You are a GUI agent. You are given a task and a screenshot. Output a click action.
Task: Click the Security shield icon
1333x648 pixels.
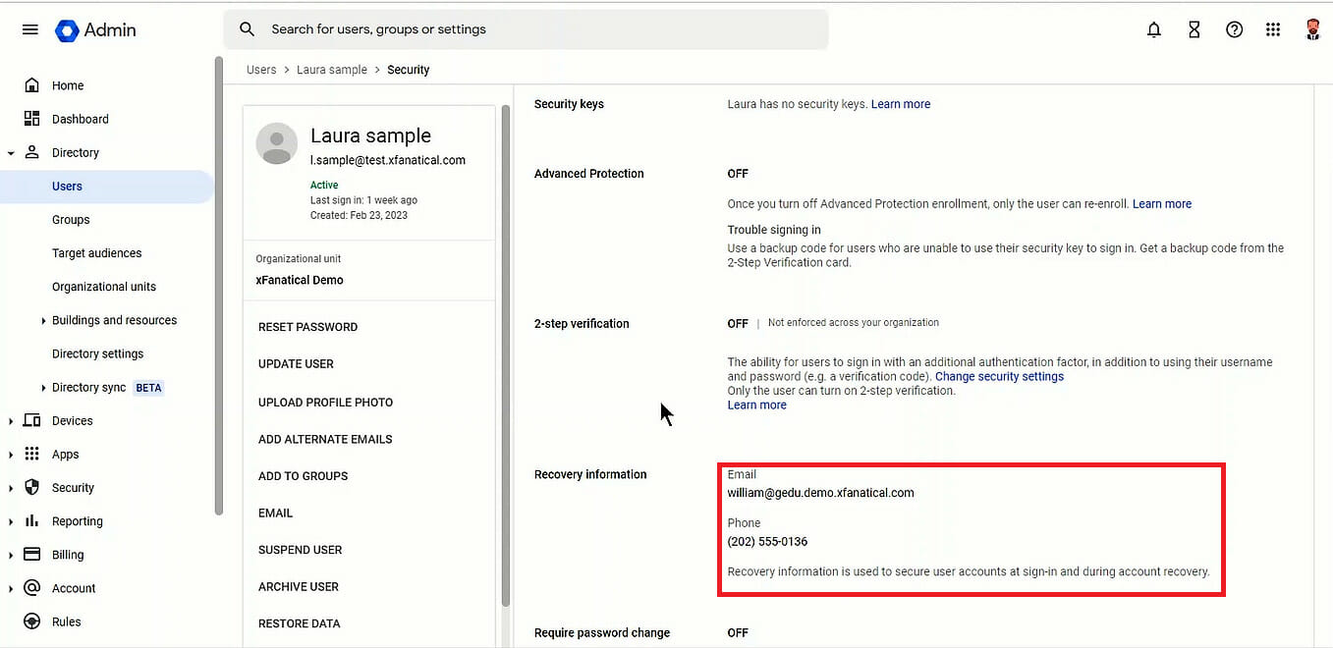pos(31,487)
